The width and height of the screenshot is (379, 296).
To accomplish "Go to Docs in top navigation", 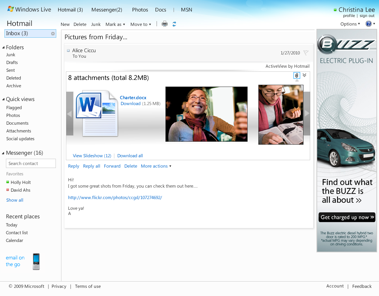I will (x=161, y=10).
